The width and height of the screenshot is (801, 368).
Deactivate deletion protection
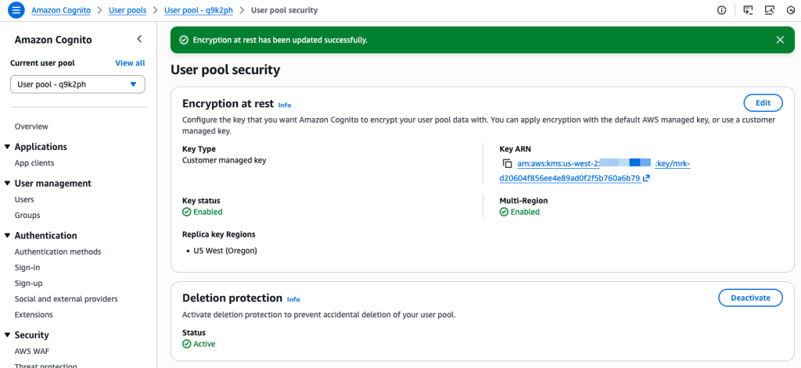pyautogui.click(x=750, y=298)
